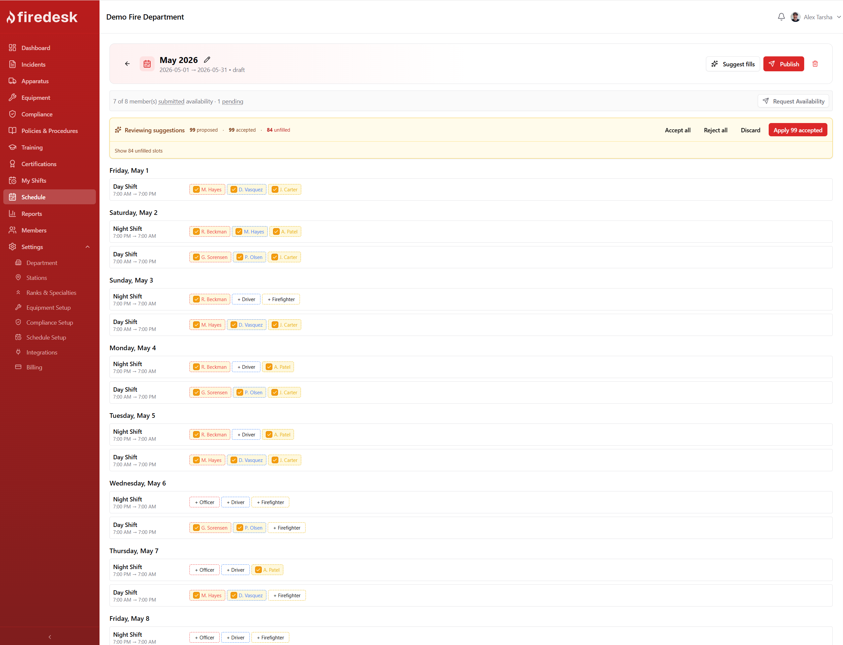
Task: Open Members page
Action: coord(49,230)
